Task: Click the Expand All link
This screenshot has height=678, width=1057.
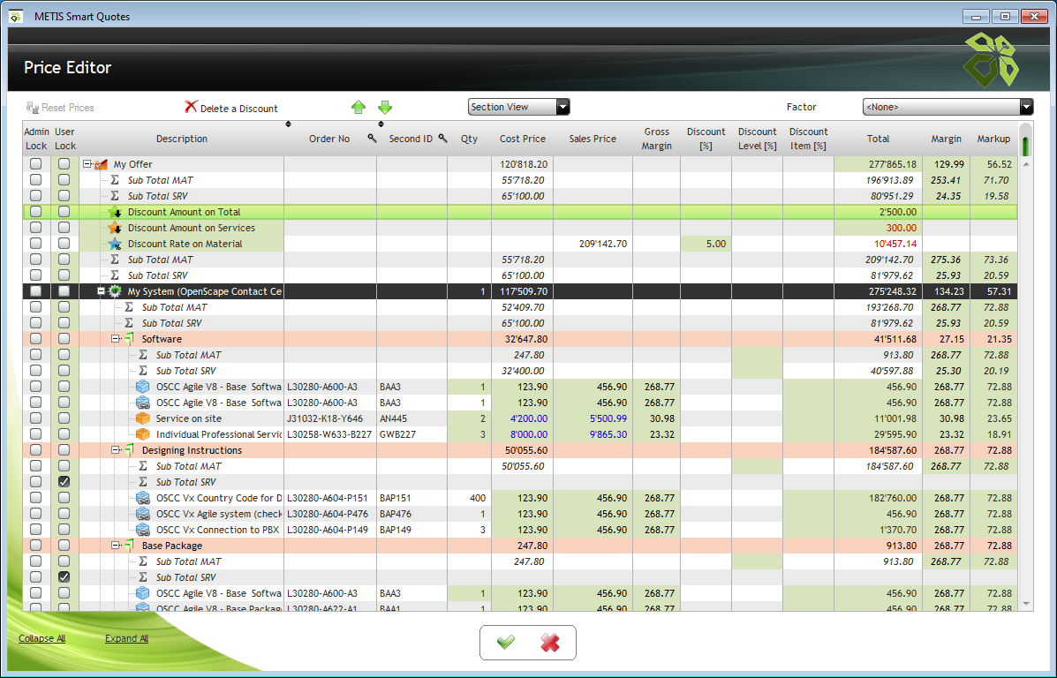Action: [x=127, y=638]
